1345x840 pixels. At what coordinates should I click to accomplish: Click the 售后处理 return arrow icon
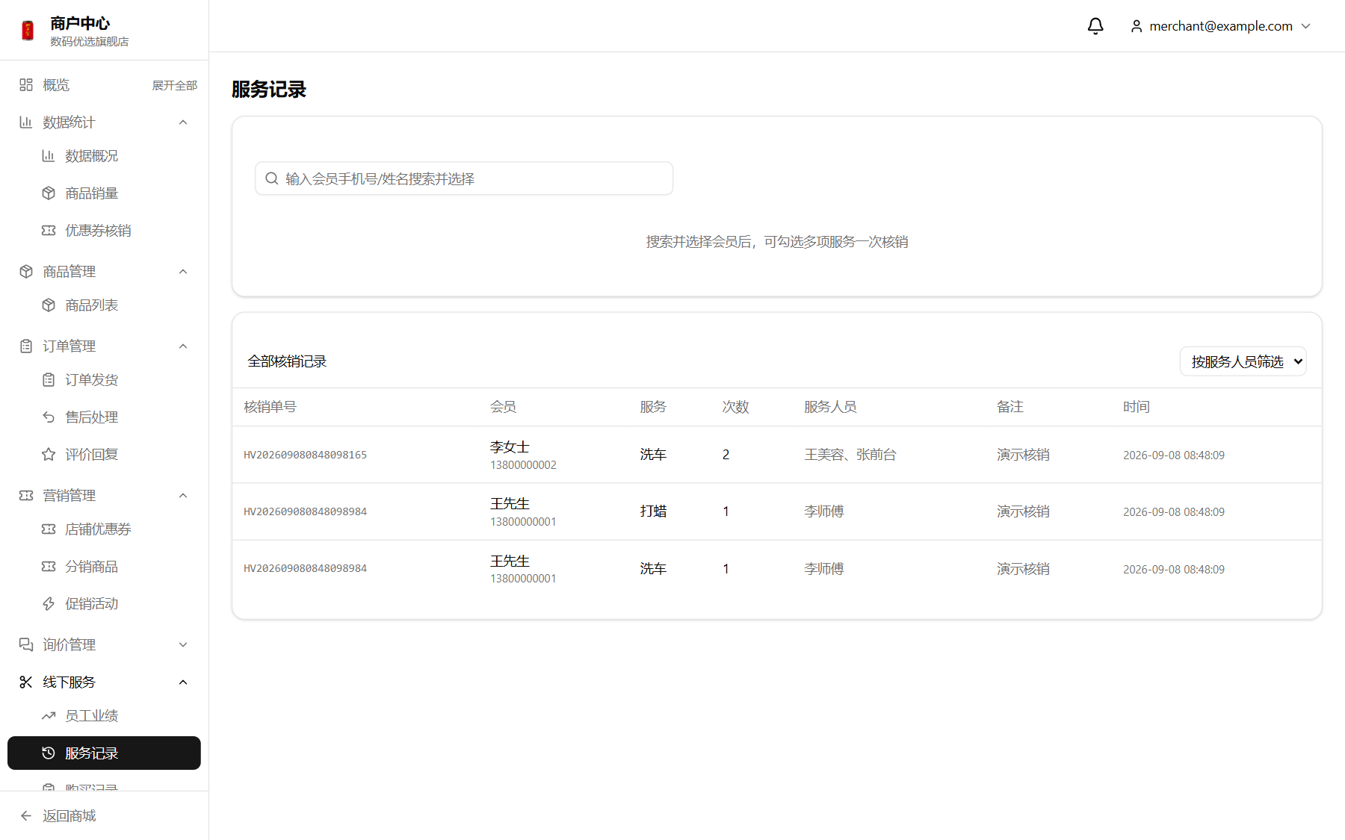click(49, 417)
